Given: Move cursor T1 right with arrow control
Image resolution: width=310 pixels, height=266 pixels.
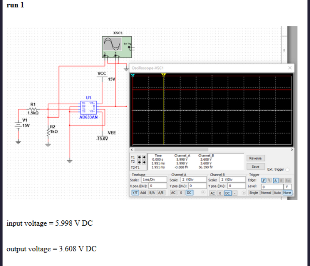Looking at the screenshot, I should (143, 157).
